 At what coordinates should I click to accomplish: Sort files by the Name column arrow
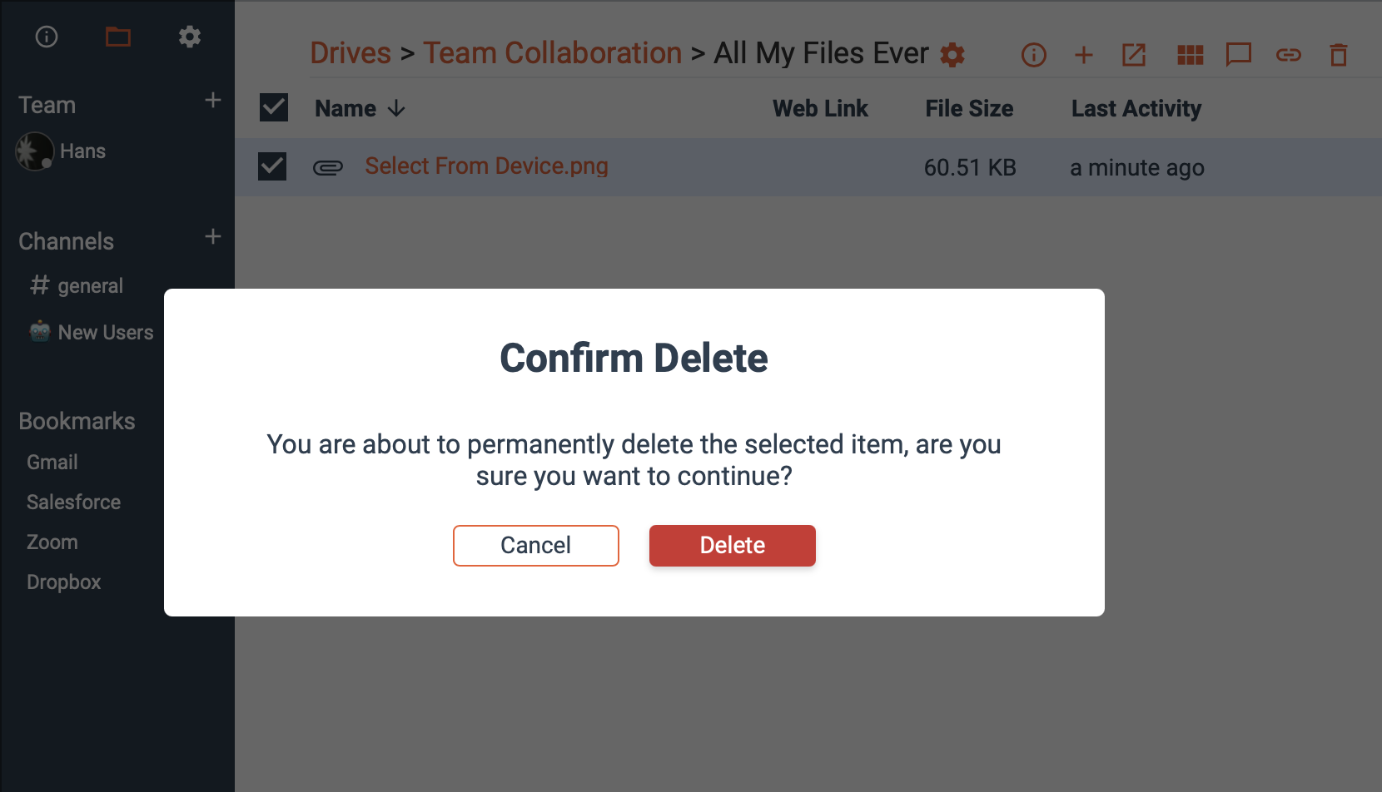click(396, 108)
